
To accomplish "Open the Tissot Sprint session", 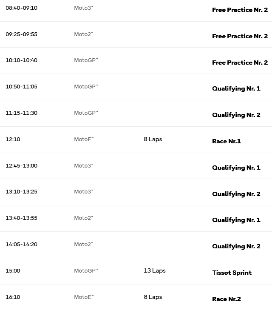I will click(232, 273).
